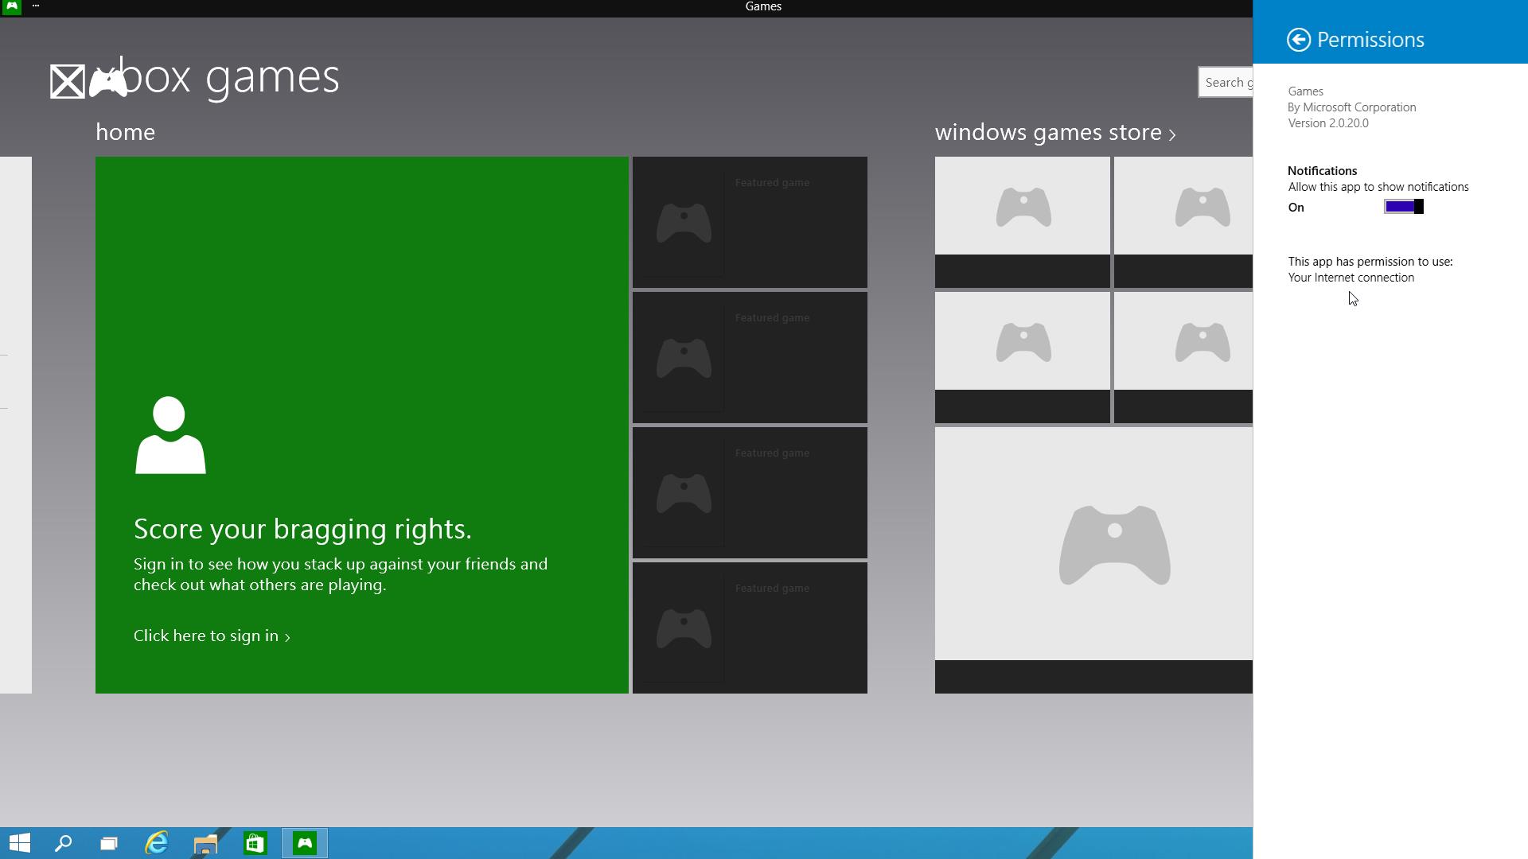This screenshot has height=859, width=1528.
Task: Click the Games title bar text
Action: [x=763, y=6]
